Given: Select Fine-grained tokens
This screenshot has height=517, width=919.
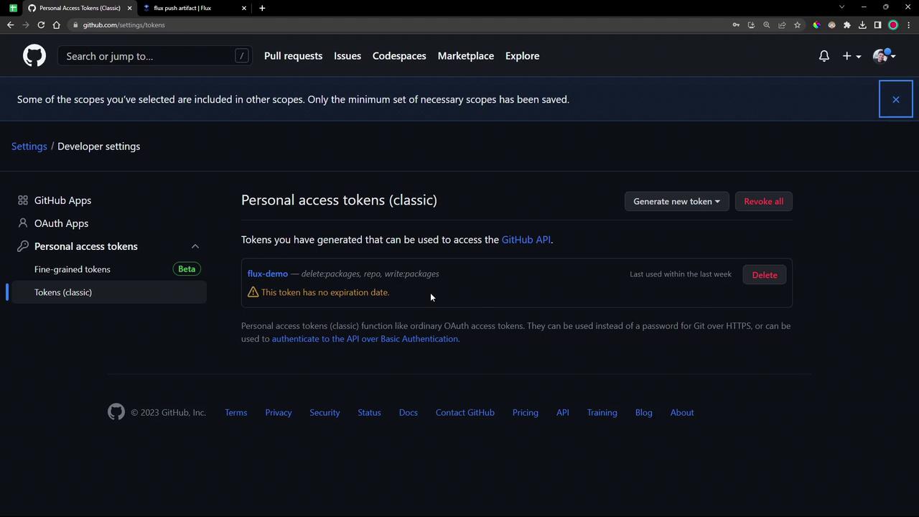Looking at the screenshot, I should [73, 269].
